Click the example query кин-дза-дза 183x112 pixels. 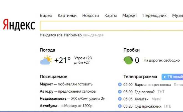(95, 35)
